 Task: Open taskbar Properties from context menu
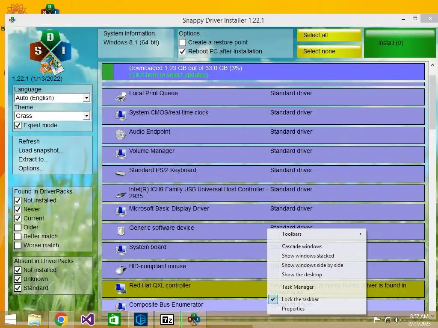[317, 309]
